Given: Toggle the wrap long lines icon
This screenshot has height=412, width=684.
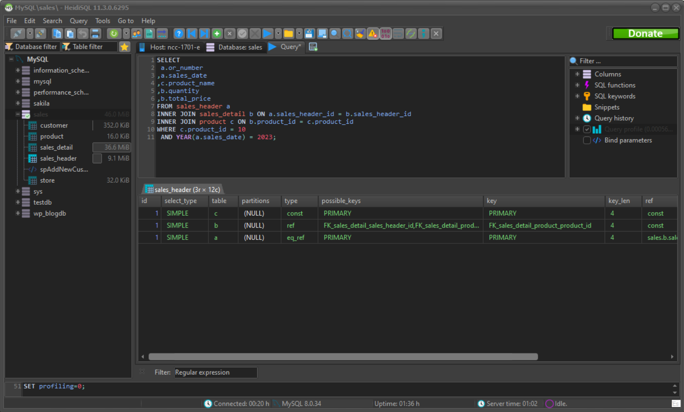Looking at the screenshot, I should [x=398, y=33].
